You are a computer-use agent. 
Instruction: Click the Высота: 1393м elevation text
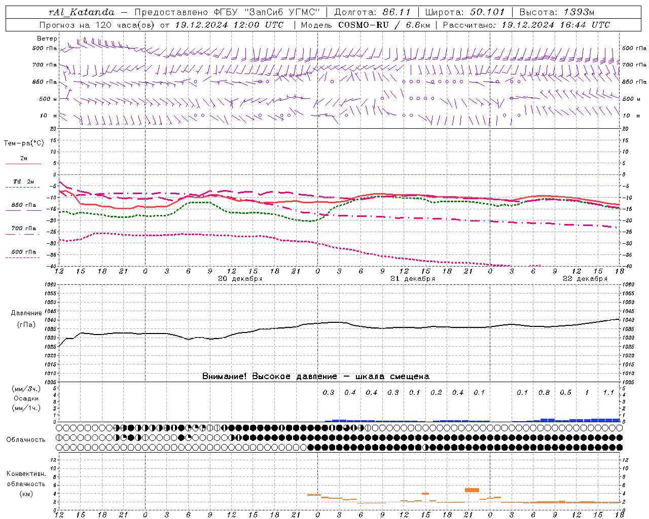tap(557, 12)
